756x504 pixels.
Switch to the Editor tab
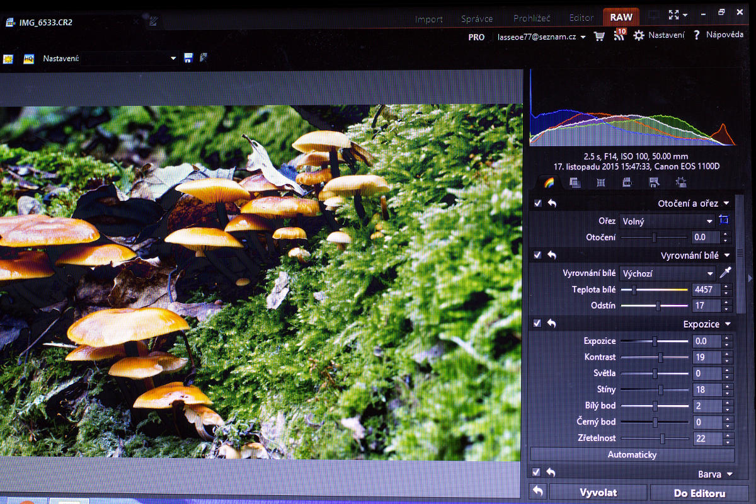[x=581, y=19]
